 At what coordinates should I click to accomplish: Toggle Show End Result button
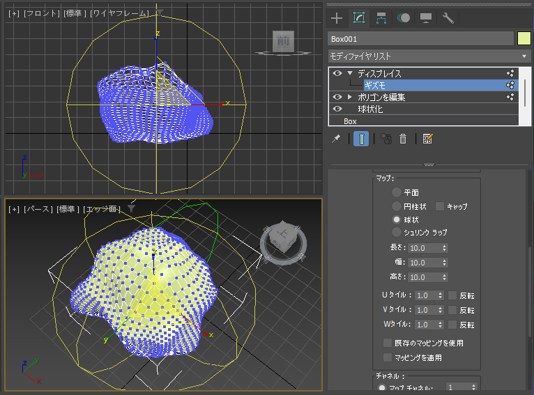(361, 139)
